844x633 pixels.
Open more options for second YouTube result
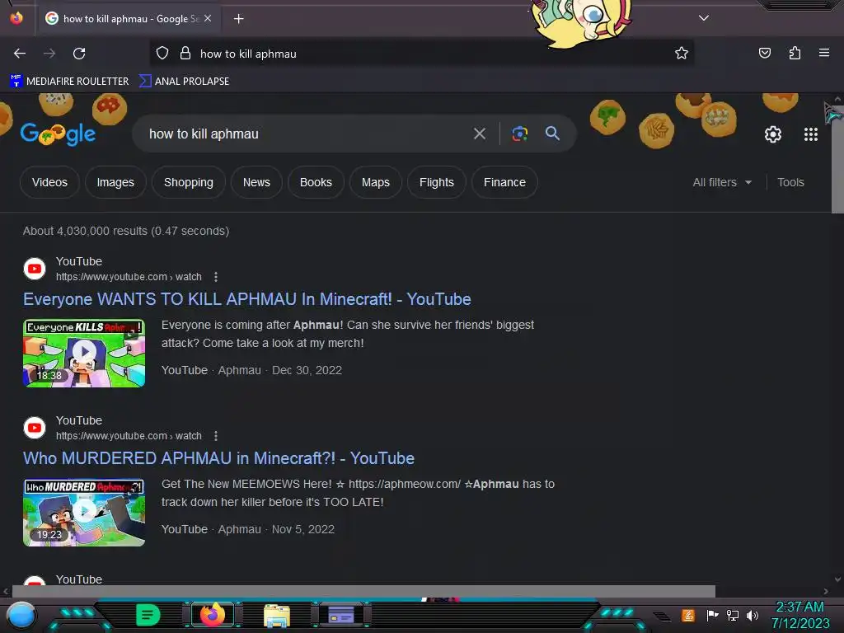point(216,436)
